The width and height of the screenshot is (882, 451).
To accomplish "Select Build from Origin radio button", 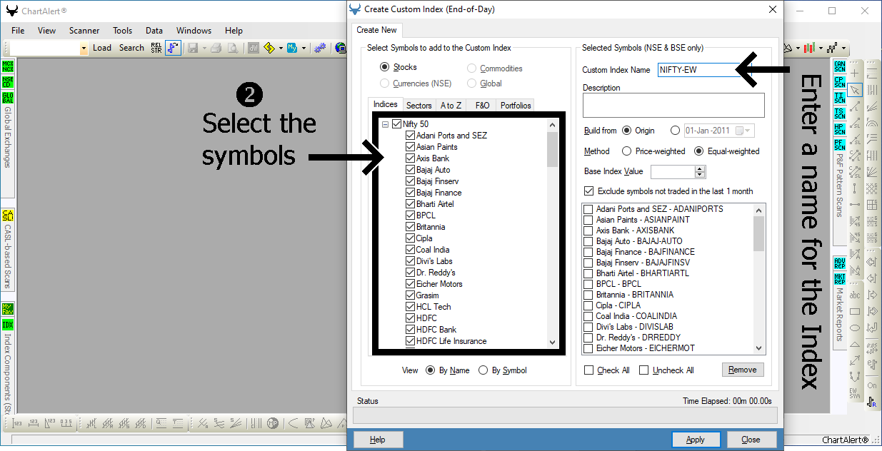I will pyautogui.click(x=627, y=131).
